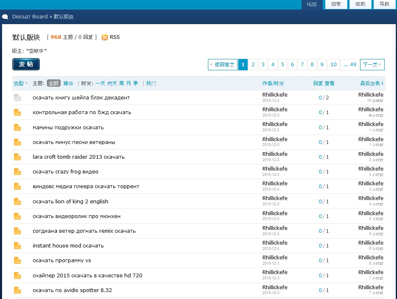The height and width of the screenshot is (299, 397).
Task: Click the folder icon beside скачать минус песни ветераны
Action: tap(18, 142)
